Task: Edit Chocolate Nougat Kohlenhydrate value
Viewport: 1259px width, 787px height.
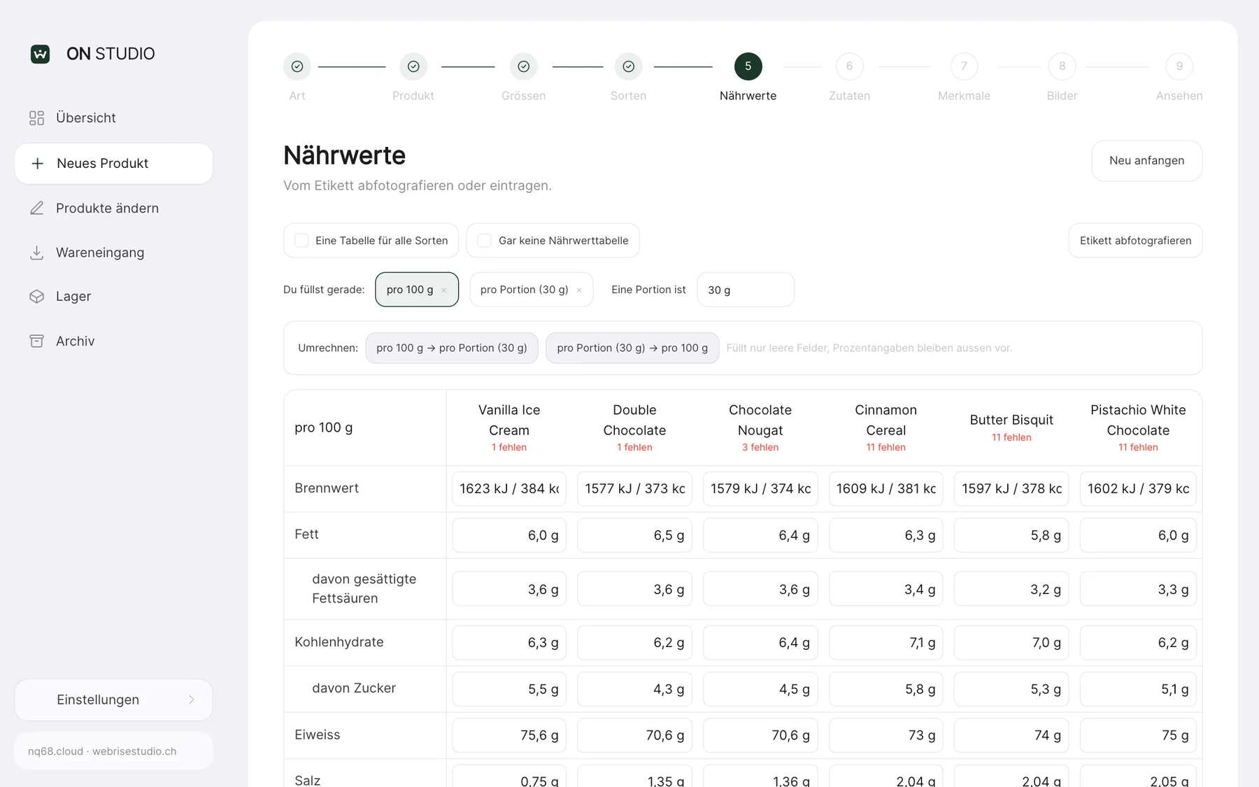Action: click(x=760, y=643)
